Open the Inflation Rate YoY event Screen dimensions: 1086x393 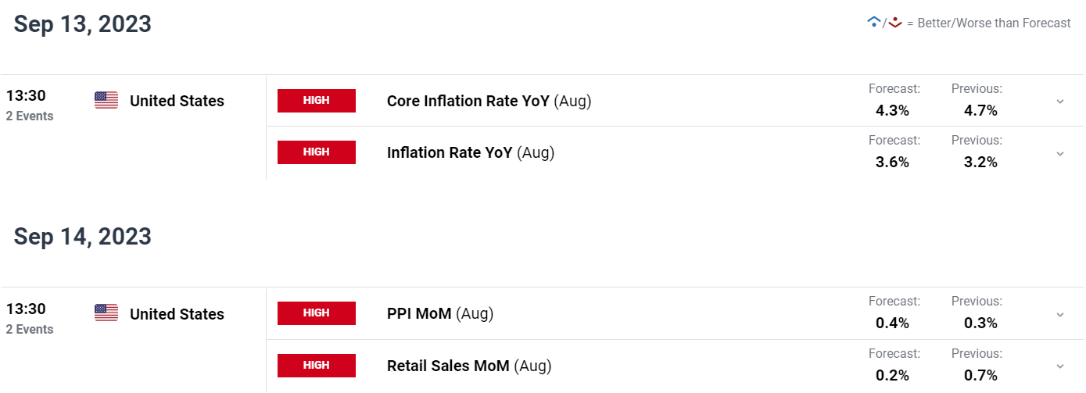pyautogui.click(x=471, y=152)
